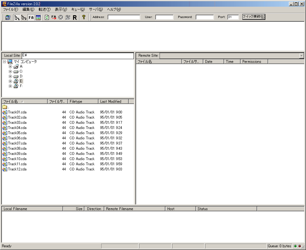Image resolution: width=306 pixels, height=250 pixels.
Task: Click the Local Site path field
Action: [78, 56]
